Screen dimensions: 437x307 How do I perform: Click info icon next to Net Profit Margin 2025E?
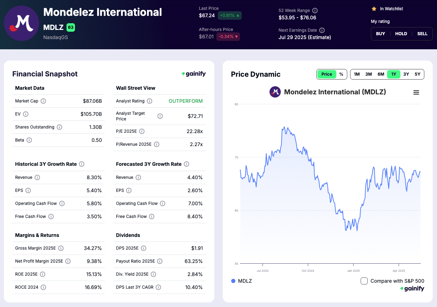tap(68, 261)
